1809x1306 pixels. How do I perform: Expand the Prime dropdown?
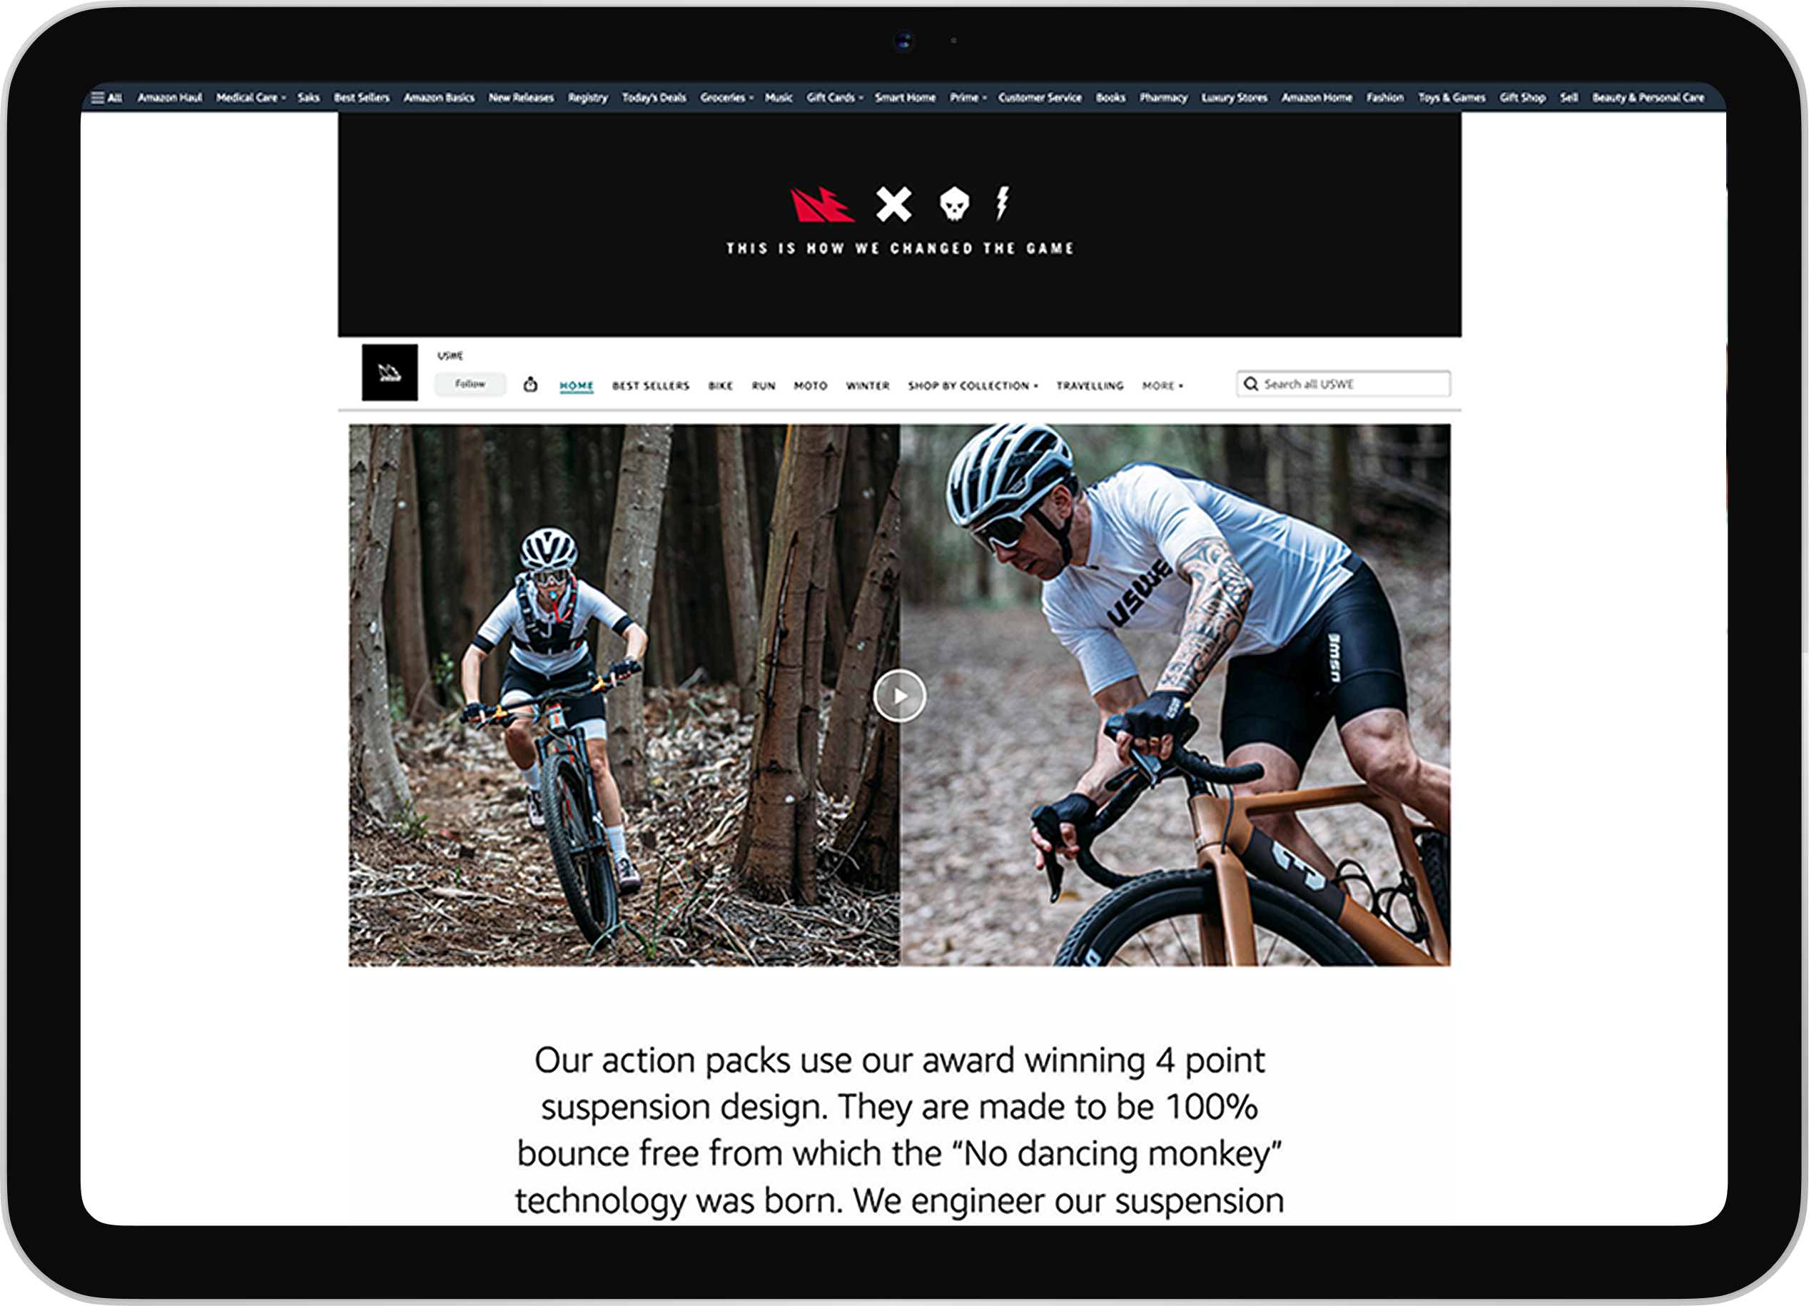[x=968, y=97]
